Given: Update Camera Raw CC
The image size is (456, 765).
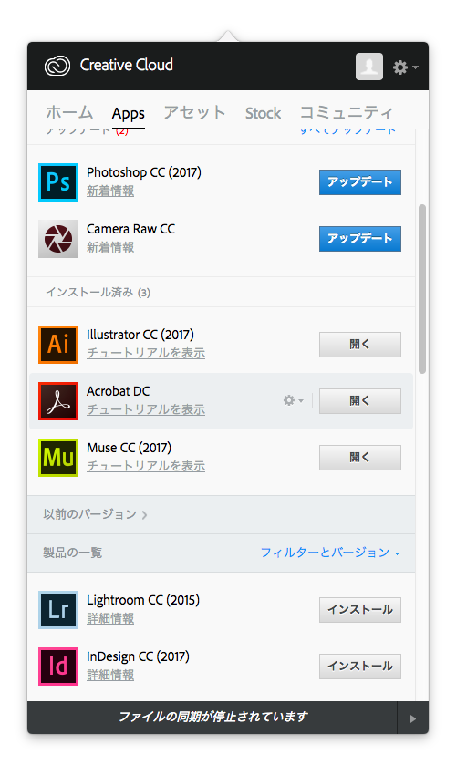Looking at the screenshot, I should tap(360, 239).
